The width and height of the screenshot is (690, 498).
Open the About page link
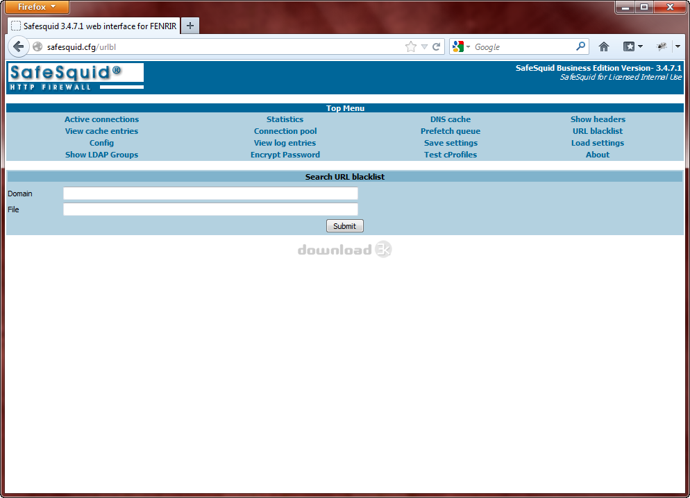click(x=598, y=155)
